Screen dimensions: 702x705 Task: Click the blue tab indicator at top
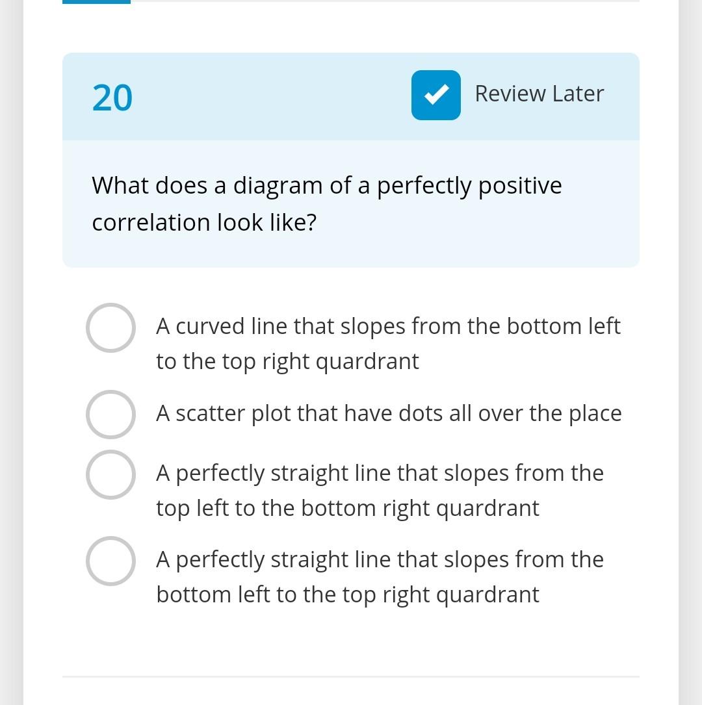click(96, 3)
